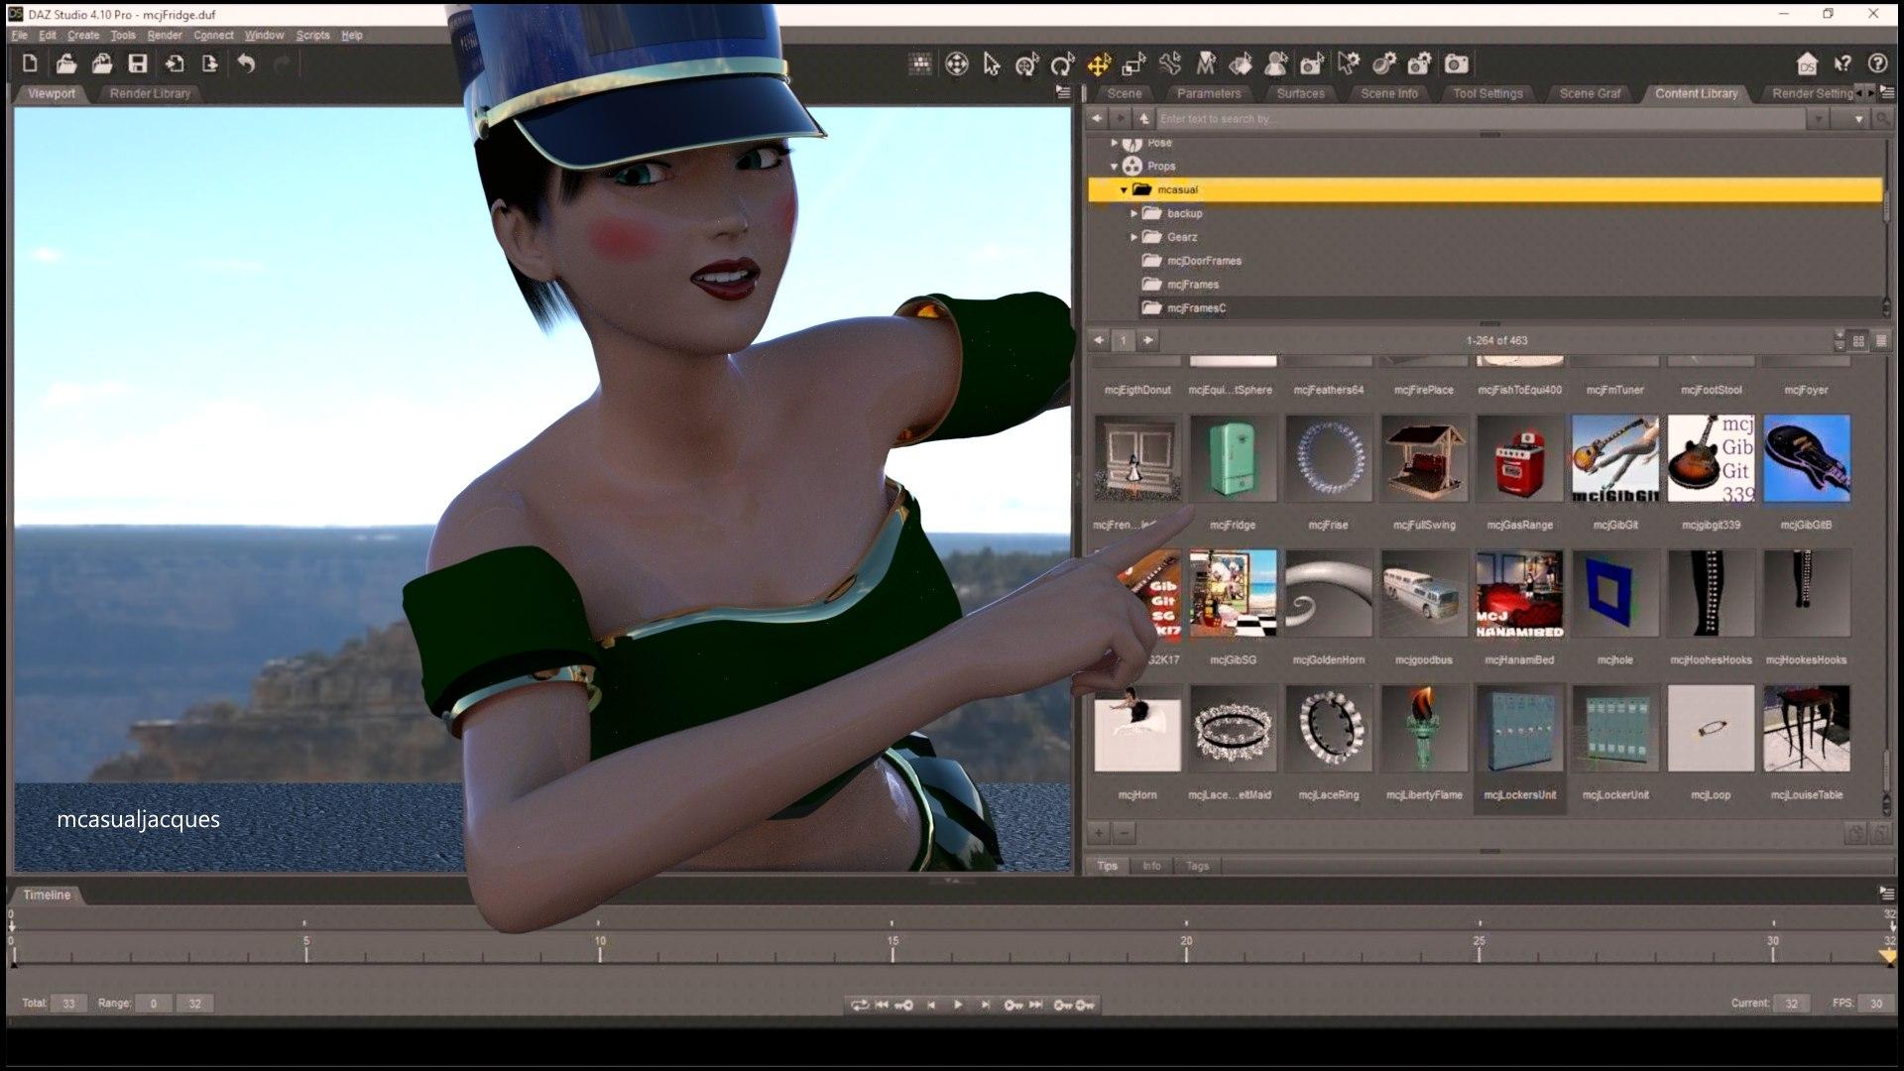Switch content view to grid icons
This screenshot has width=1904, height=1071.
pos(1858,341)
